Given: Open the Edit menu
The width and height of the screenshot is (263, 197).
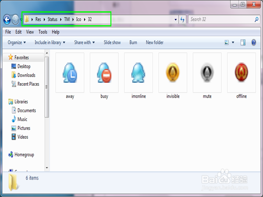Looking at the screenshot, I should coord(18,32).
